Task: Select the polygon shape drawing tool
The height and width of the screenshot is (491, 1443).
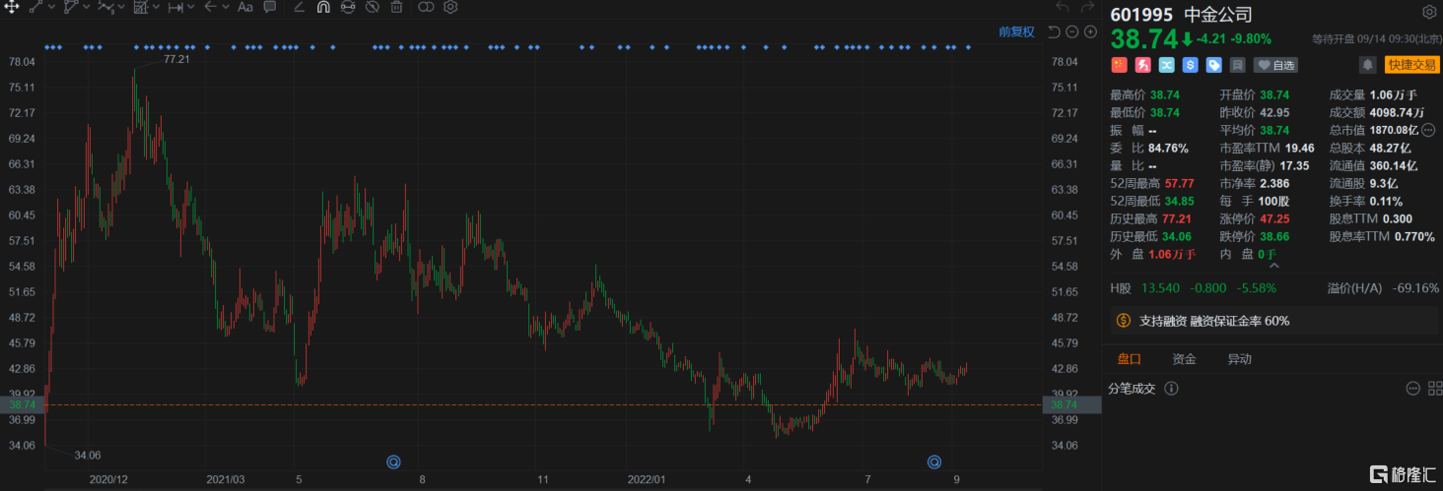Action: coord(69,7)
